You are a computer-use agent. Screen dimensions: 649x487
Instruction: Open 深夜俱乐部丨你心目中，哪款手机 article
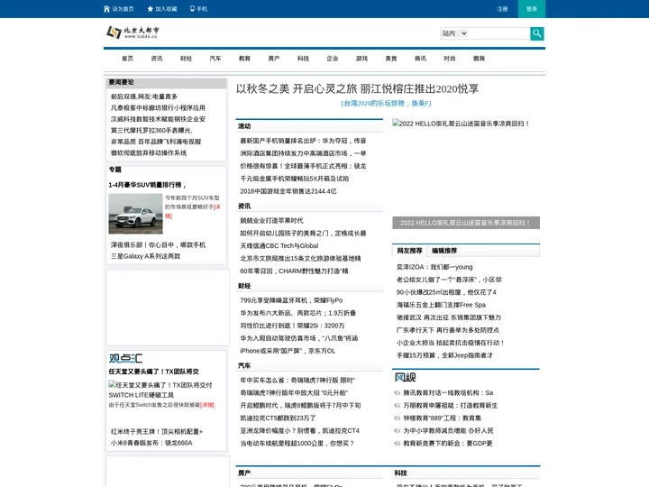tap(158, 245)
